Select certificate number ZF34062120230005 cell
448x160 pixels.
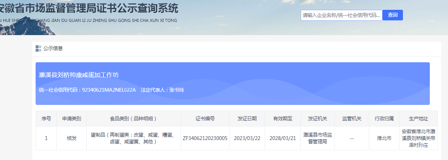click(x=205, y=138)
